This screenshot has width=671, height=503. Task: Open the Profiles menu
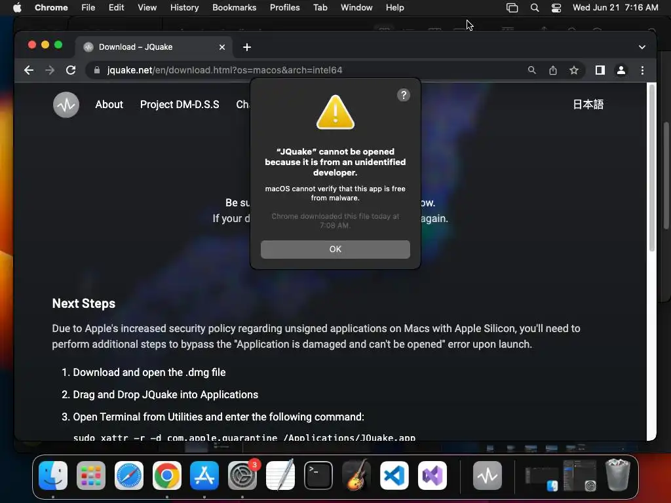[285, 8]
